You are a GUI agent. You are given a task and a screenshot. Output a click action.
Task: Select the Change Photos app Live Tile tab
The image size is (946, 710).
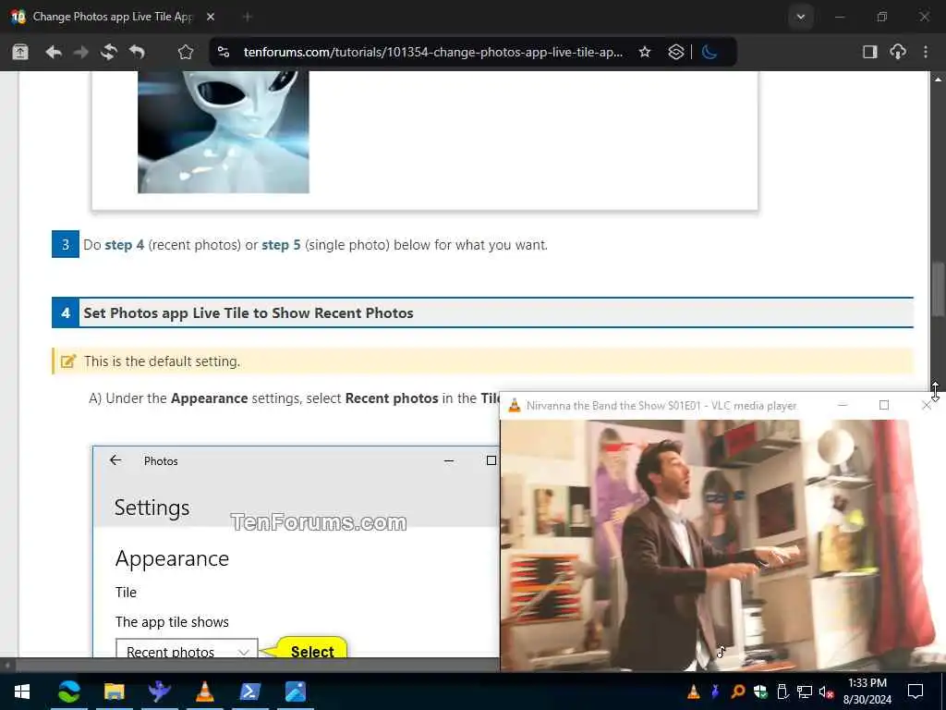tap(113, 17)
